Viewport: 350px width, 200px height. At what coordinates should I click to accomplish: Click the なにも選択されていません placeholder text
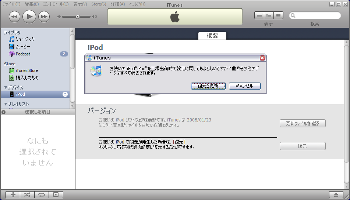tap(38, 152)
